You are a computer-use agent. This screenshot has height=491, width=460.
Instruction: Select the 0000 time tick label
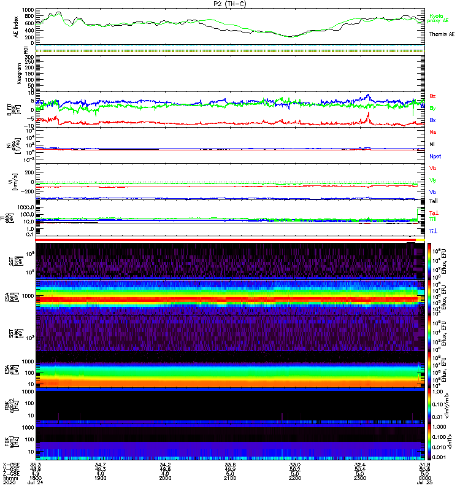[x=424, y=478]
